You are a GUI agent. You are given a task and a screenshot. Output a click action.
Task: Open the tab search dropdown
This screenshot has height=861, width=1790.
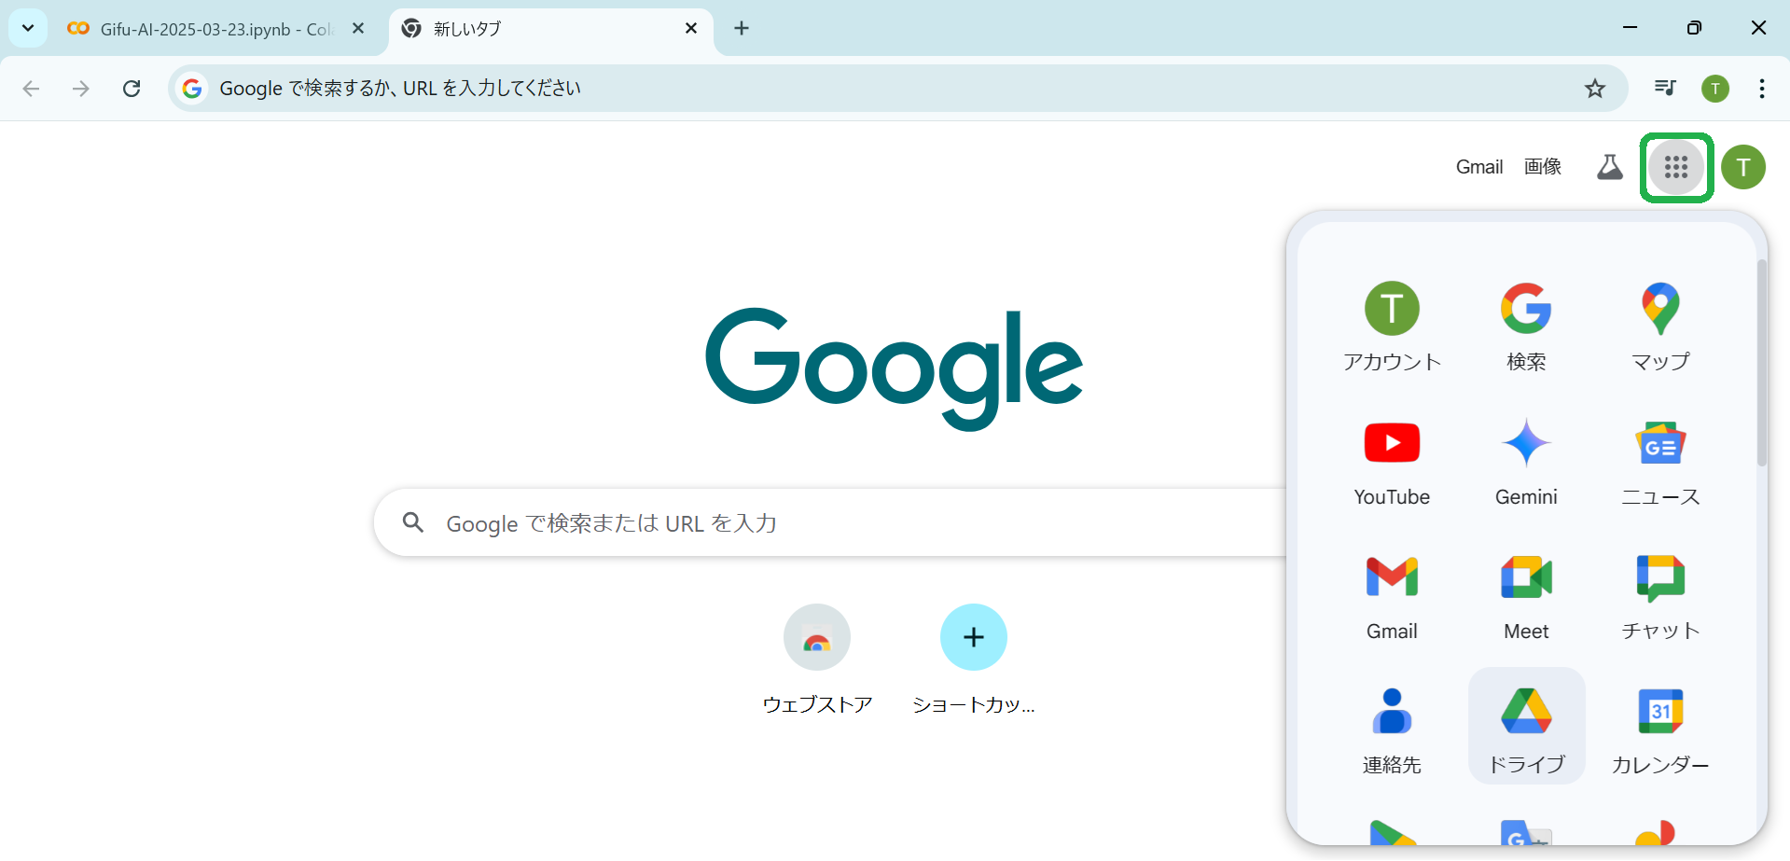click(28, 28)
